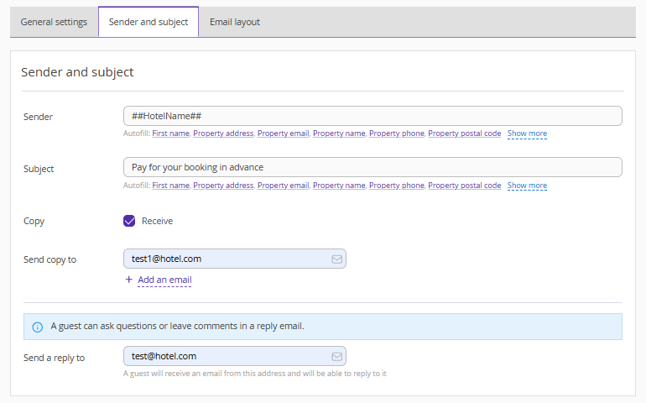Insert Property address autofill under Sender
The height and width of the screenshot is (403, 646).
click(223, 133)
